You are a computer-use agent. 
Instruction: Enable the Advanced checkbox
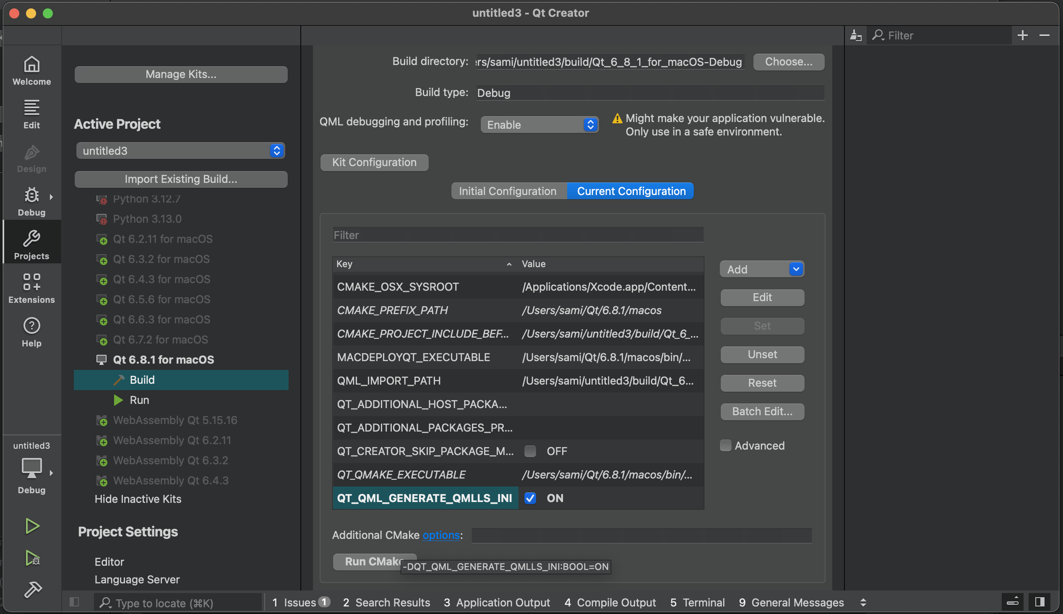(725, 445)
